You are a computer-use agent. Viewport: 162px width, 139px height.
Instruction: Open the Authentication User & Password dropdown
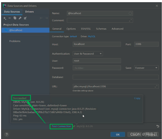88,54
